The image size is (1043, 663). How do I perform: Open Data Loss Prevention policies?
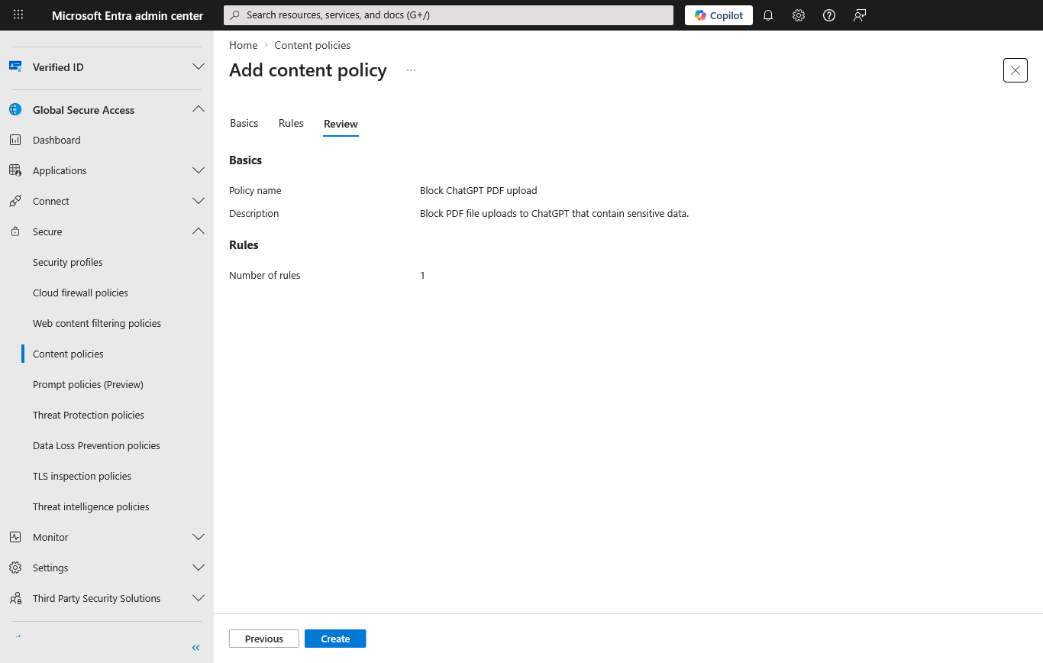pyautogui.click(x=96, y=445)
